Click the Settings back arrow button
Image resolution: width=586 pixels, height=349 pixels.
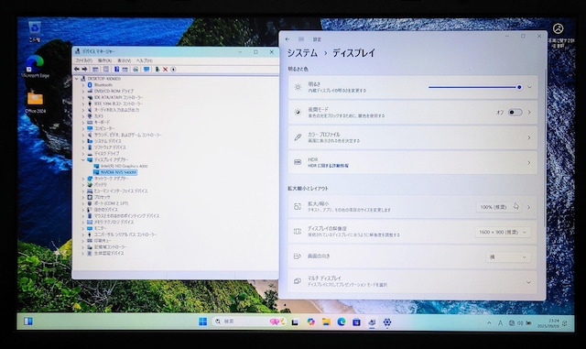click(288, 39)
